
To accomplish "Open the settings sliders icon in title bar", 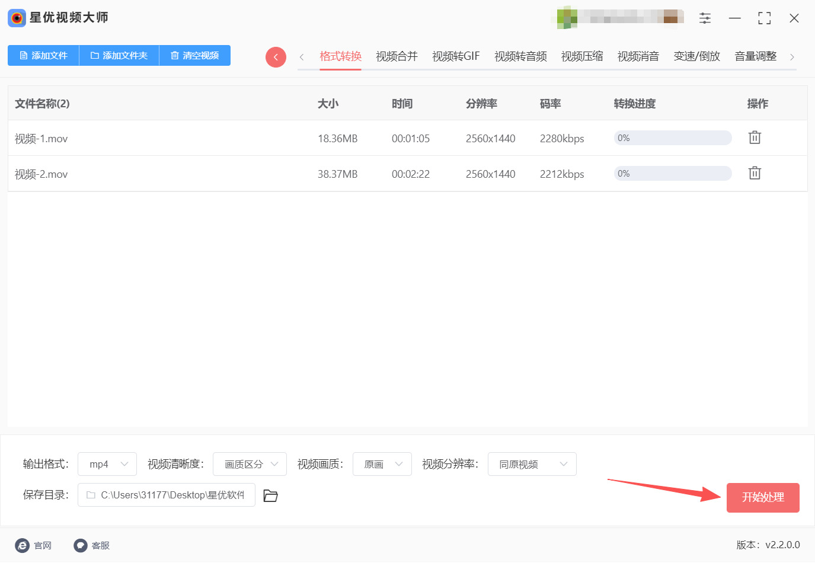I will [x=705, y=18].
